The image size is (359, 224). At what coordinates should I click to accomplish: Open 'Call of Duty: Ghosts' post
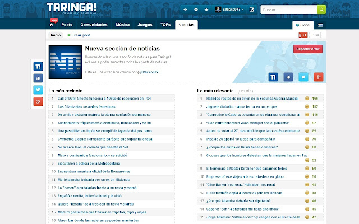[104, 99]
